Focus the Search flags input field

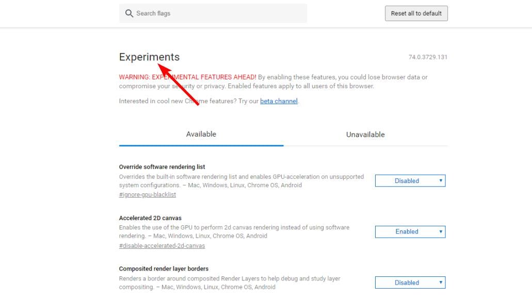click(x=217, y=13)
